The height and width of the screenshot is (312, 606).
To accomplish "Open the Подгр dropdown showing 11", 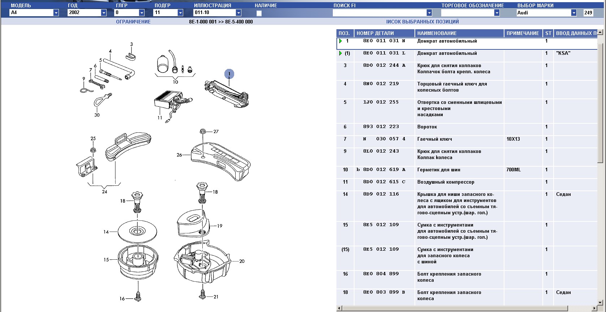I will (180, 13).
